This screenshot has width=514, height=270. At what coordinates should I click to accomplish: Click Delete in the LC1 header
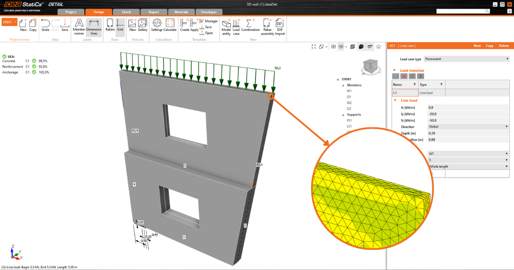pos(503,46)
